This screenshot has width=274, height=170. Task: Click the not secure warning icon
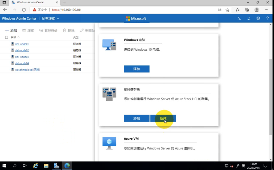pos(34,10)
